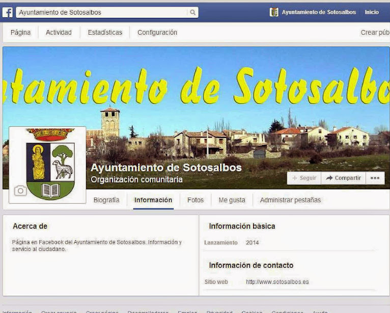The image size is (390, 313).
Task: Click the 2014 launch year value
Action: click(x=252, y=243)
